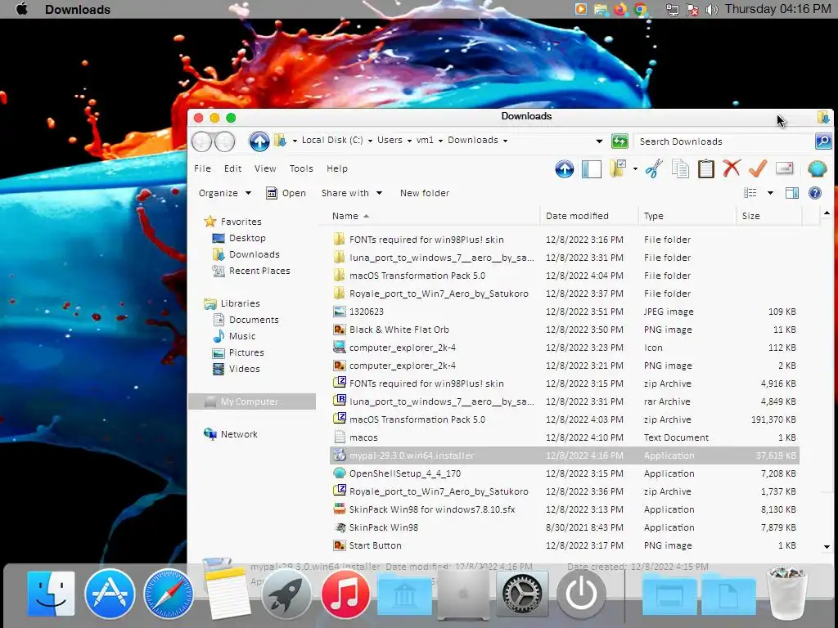
Task: Click the Firefox tray icon in menu bar
Action: (620, 9)
